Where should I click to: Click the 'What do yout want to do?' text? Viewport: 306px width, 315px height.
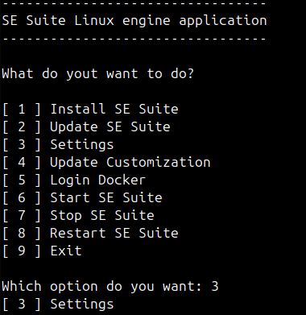point(98,73)
